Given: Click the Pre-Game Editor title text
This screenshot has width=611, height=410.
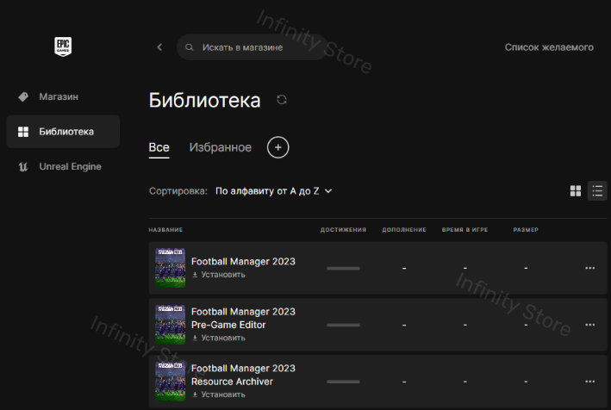Looking at the screenshot, I should (243, 318).
